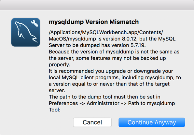Click the line 'the server, some features may'
The height and width of the screenshot is (135, 194).
(x=107, y=58)
